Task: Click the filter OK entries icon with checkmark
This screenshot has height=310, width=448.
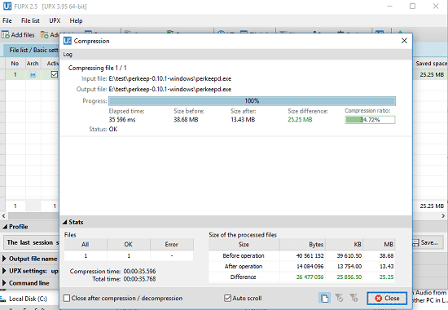Action: point(339,298)
